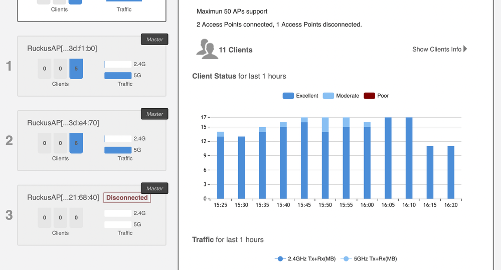The image size is (501, 270).
Task: Expand Show Clients Info arrow
Action: pos(465,49)
